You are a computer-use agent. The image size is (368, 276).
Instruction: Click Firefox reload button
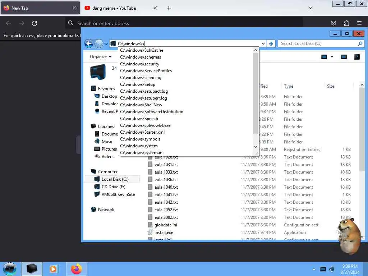(x=34, y=23)
